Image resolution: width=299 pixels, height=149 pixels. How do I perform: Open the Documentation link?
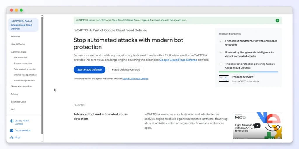pyautogui.click(x=22, y=130)
